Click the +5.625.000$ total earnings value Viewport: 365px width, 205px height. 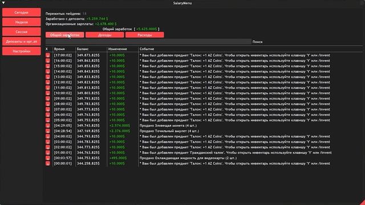tap(147, 29)
